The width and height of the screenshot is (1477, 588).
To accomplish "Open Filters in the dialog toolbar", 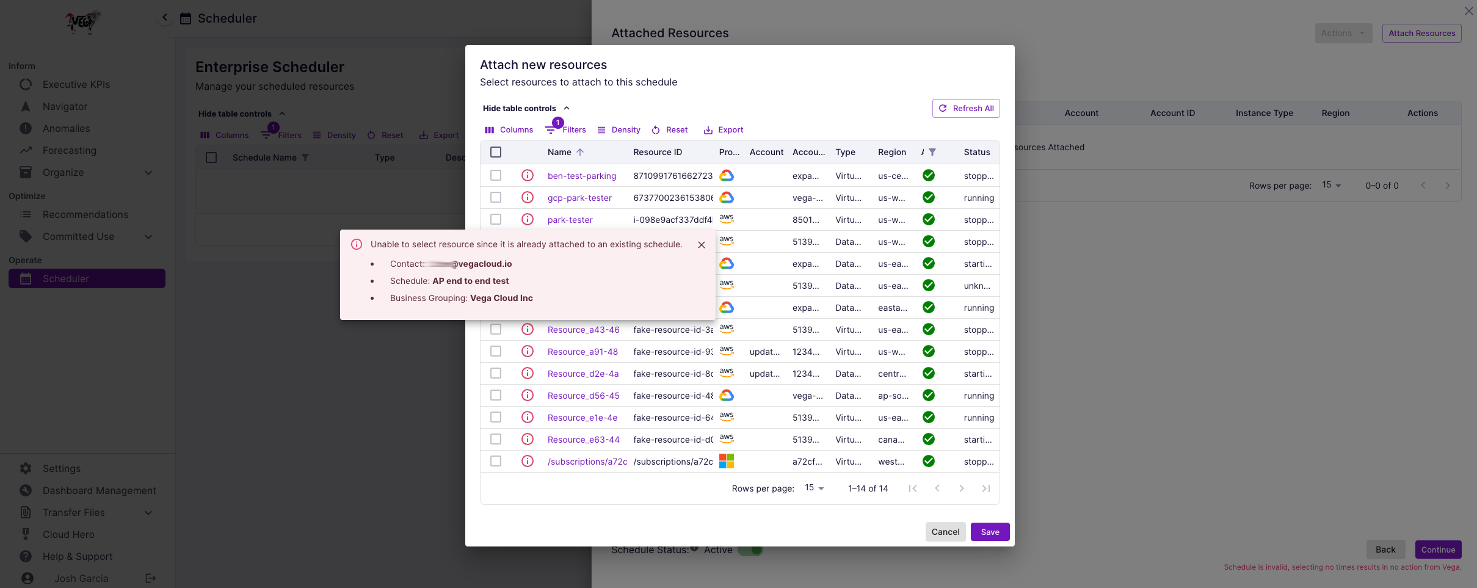I will (x=566, y=129).
